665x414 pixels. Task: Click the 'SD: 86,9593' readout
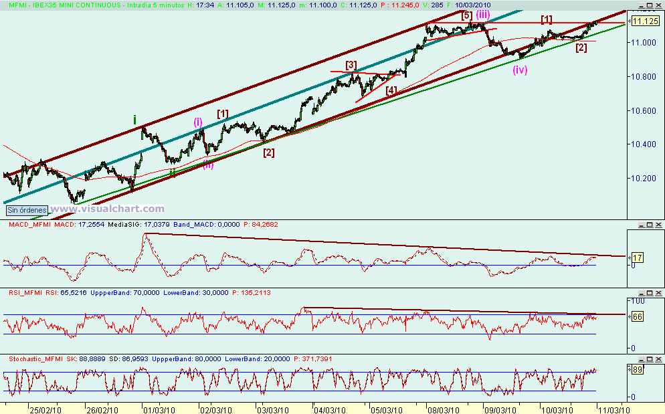(128, 359)
